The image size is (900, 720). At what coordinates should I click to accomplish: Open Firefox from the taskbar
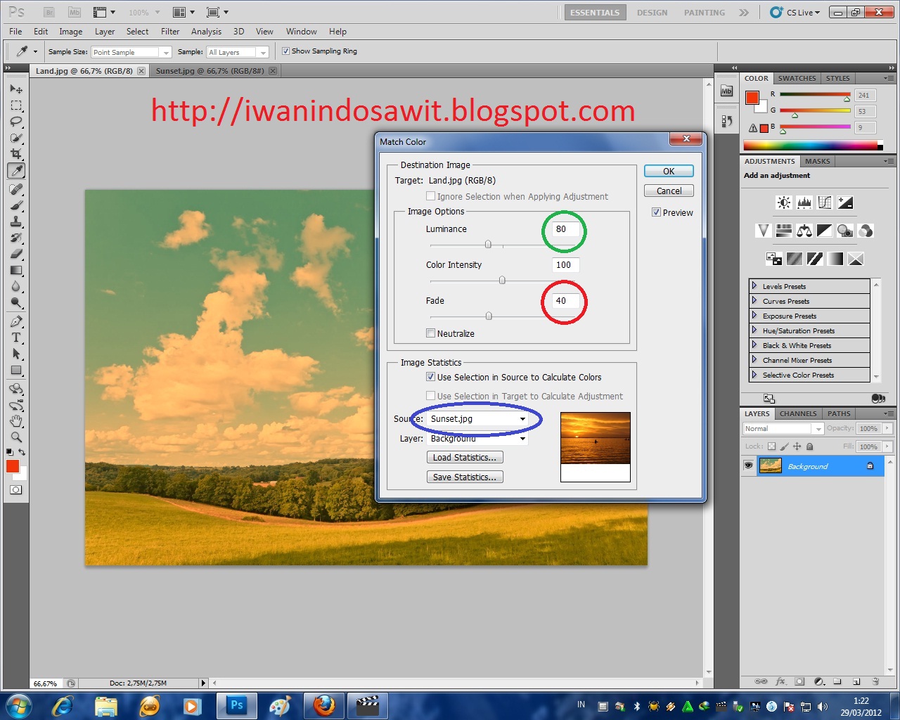(325, 705)
